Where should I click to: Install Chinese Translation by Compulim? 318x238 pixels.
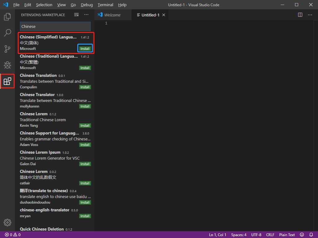85,87
